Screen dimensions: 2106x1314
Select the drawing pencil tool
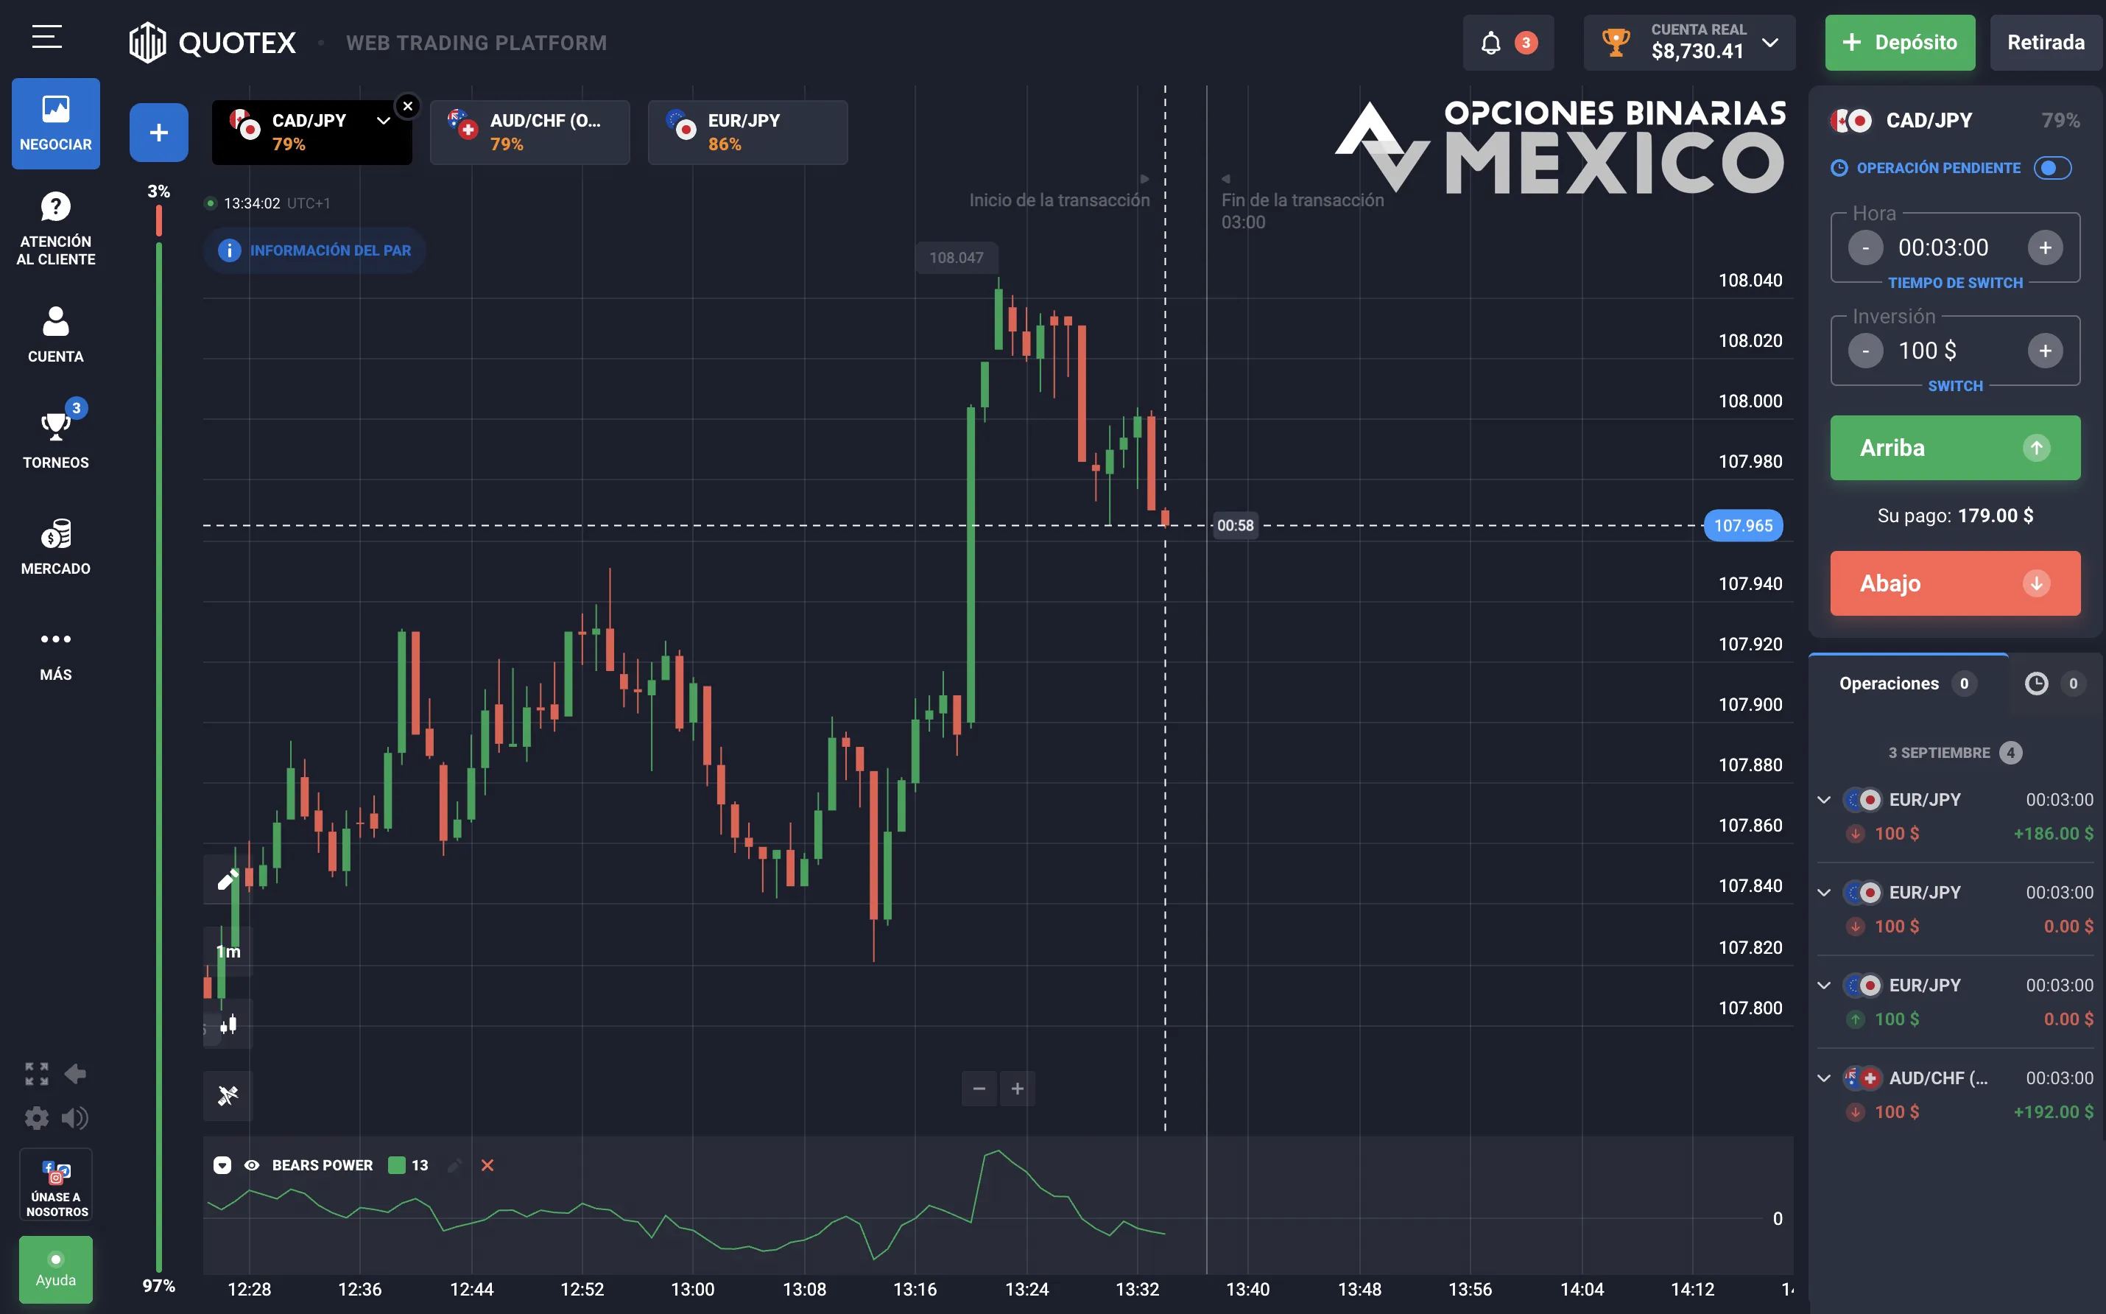coord(228,879)
